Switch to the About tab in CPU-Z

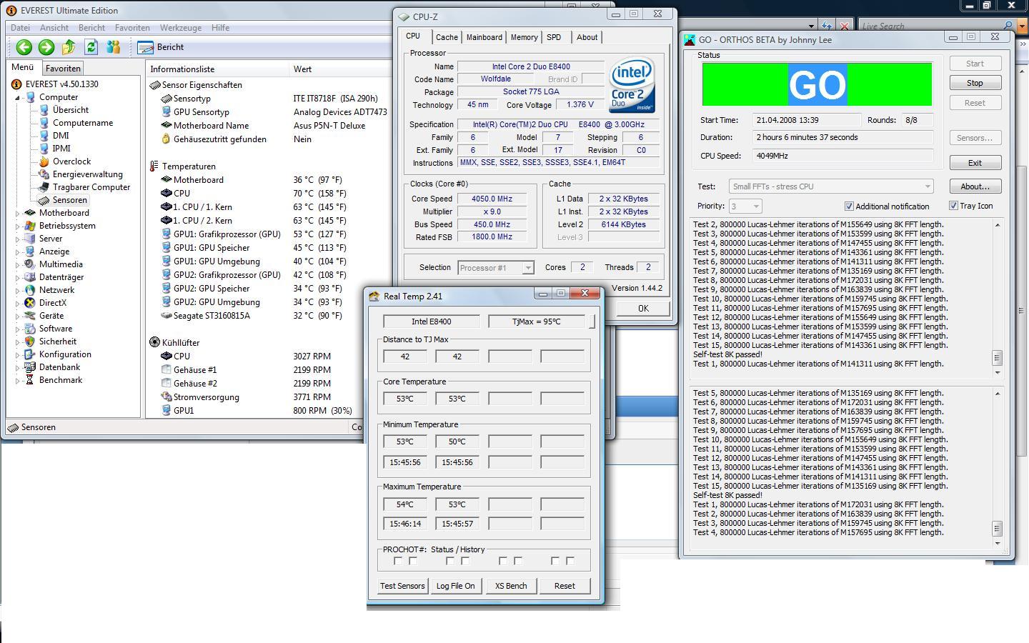click(587, 37)
